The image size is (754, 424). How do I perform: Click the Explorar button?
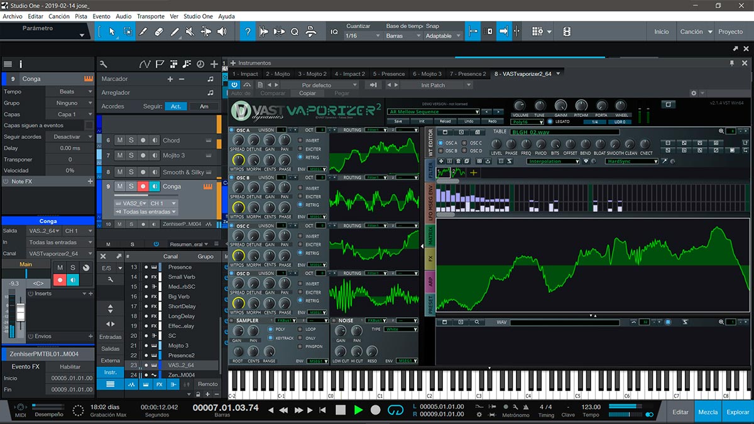pos(738,412)
